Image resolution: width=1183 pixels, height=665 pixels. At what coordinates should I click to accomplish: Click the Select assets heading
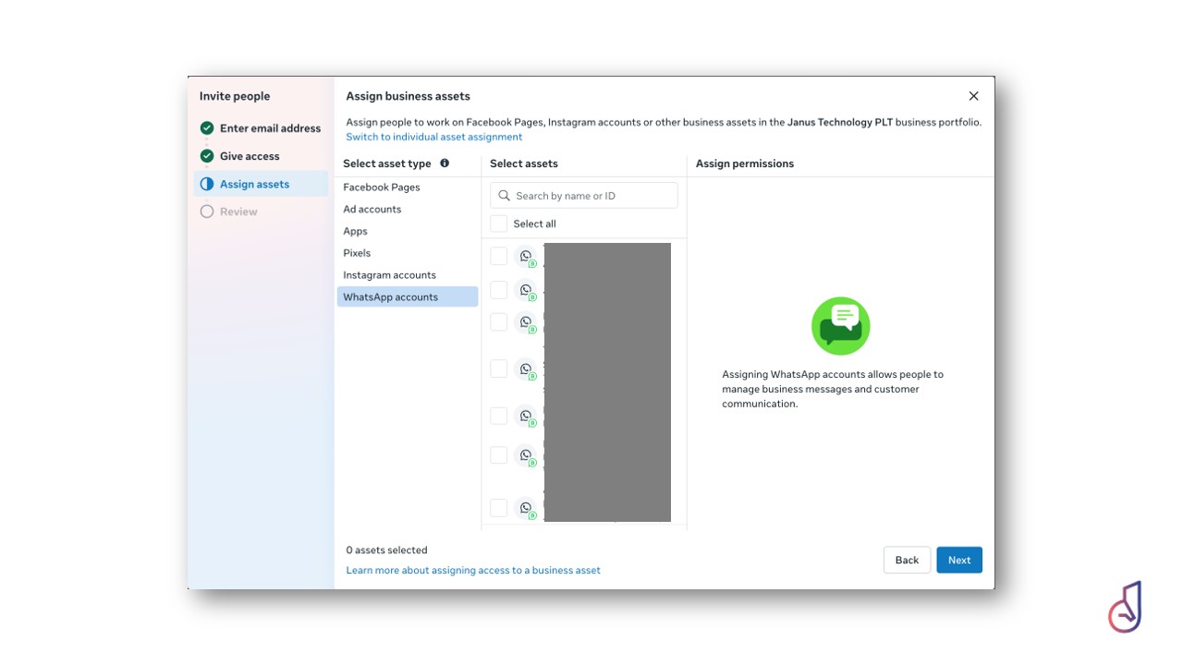524,163
